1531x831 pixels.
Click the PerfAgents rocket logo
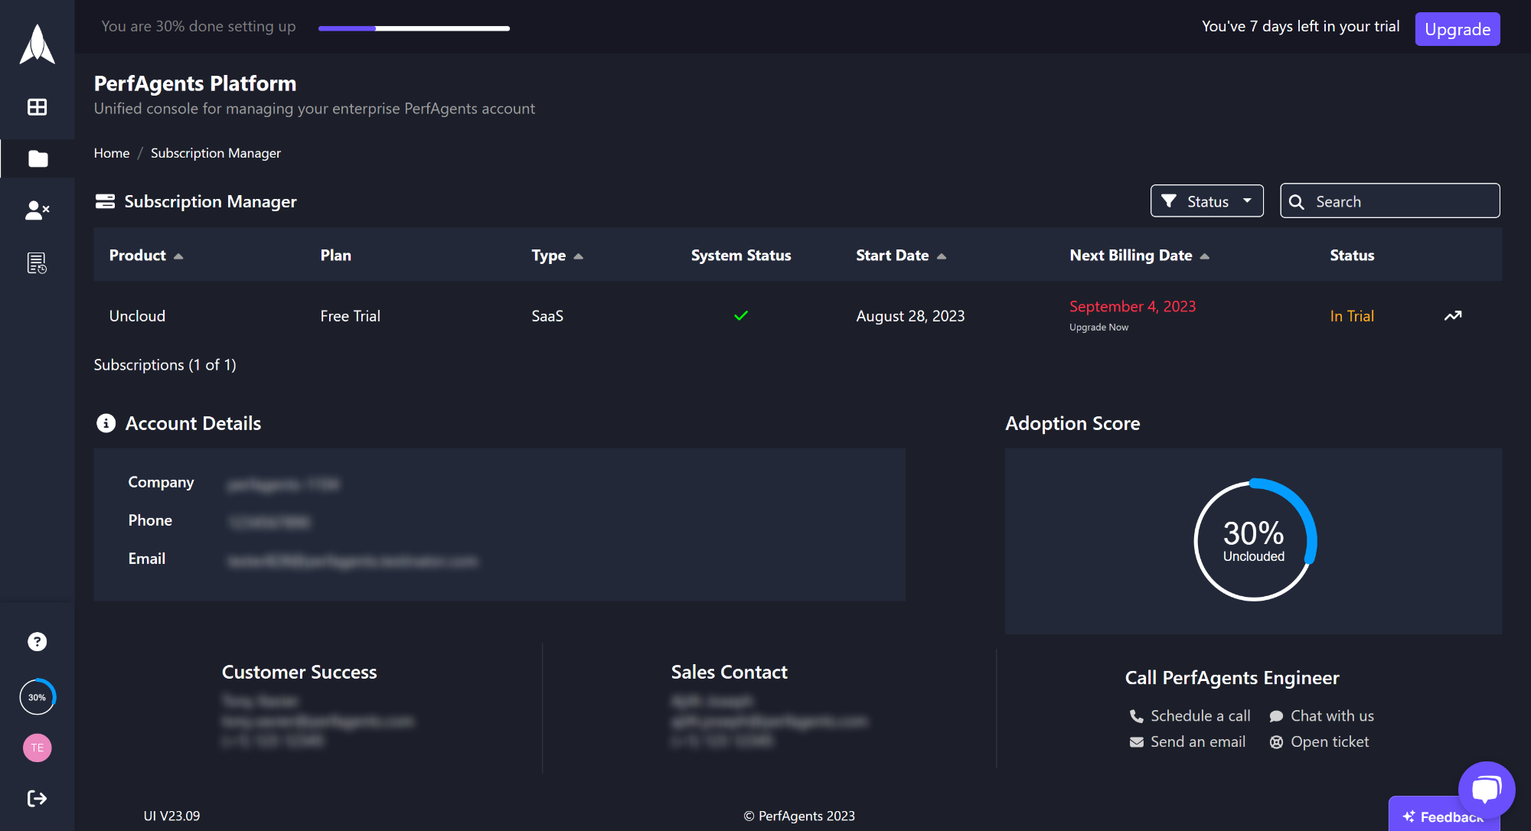37,44
